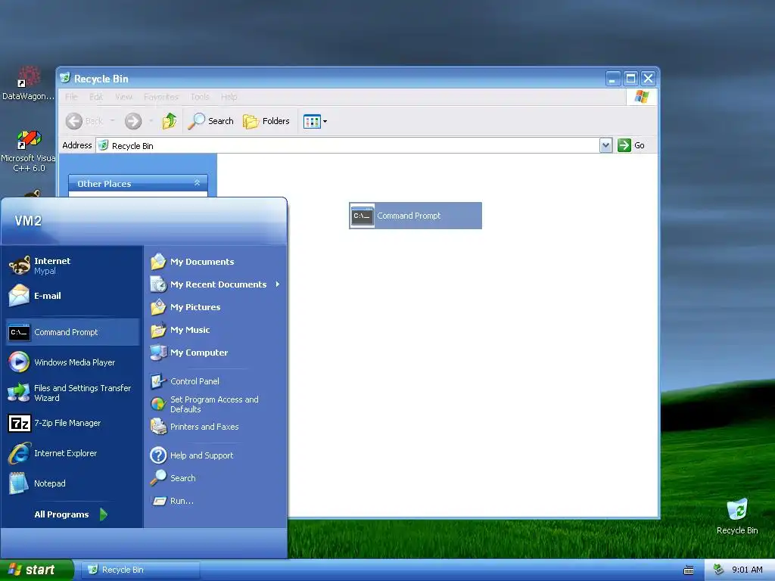Open Search from Start menu
The height and width of the screenshot is (581, 775).
click(215, 478)
